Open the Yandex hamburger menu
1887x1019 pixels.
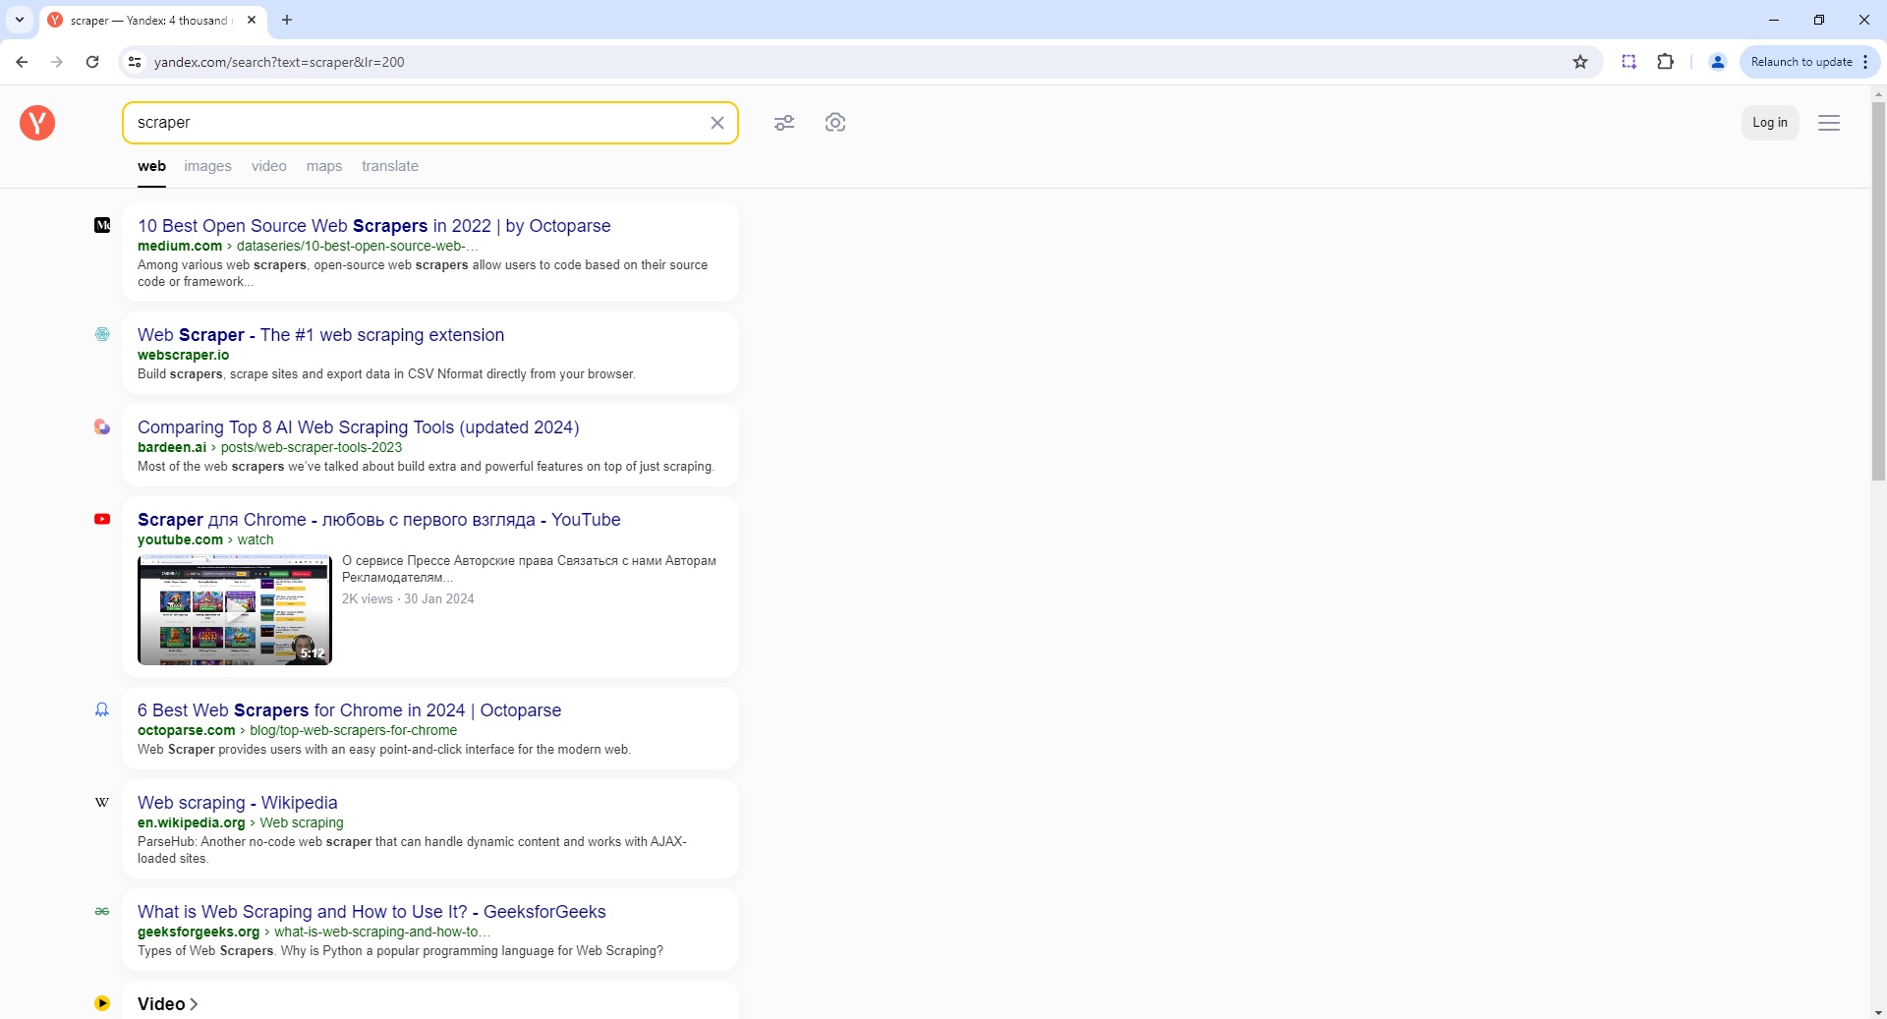click(1828, 122)
